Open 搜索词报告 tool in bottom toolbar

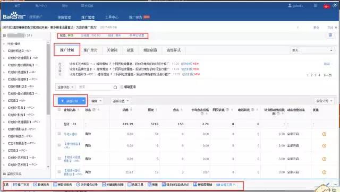(63, 185)
